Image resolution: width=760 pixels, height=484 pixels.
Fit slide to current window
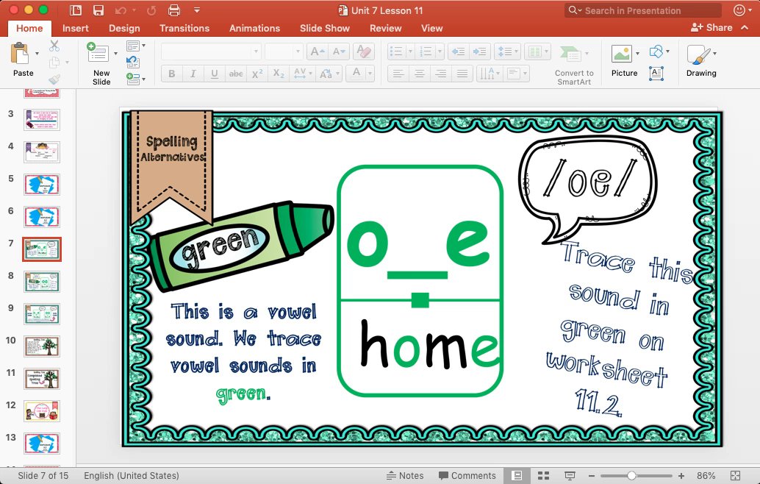(x=735, y=476)
